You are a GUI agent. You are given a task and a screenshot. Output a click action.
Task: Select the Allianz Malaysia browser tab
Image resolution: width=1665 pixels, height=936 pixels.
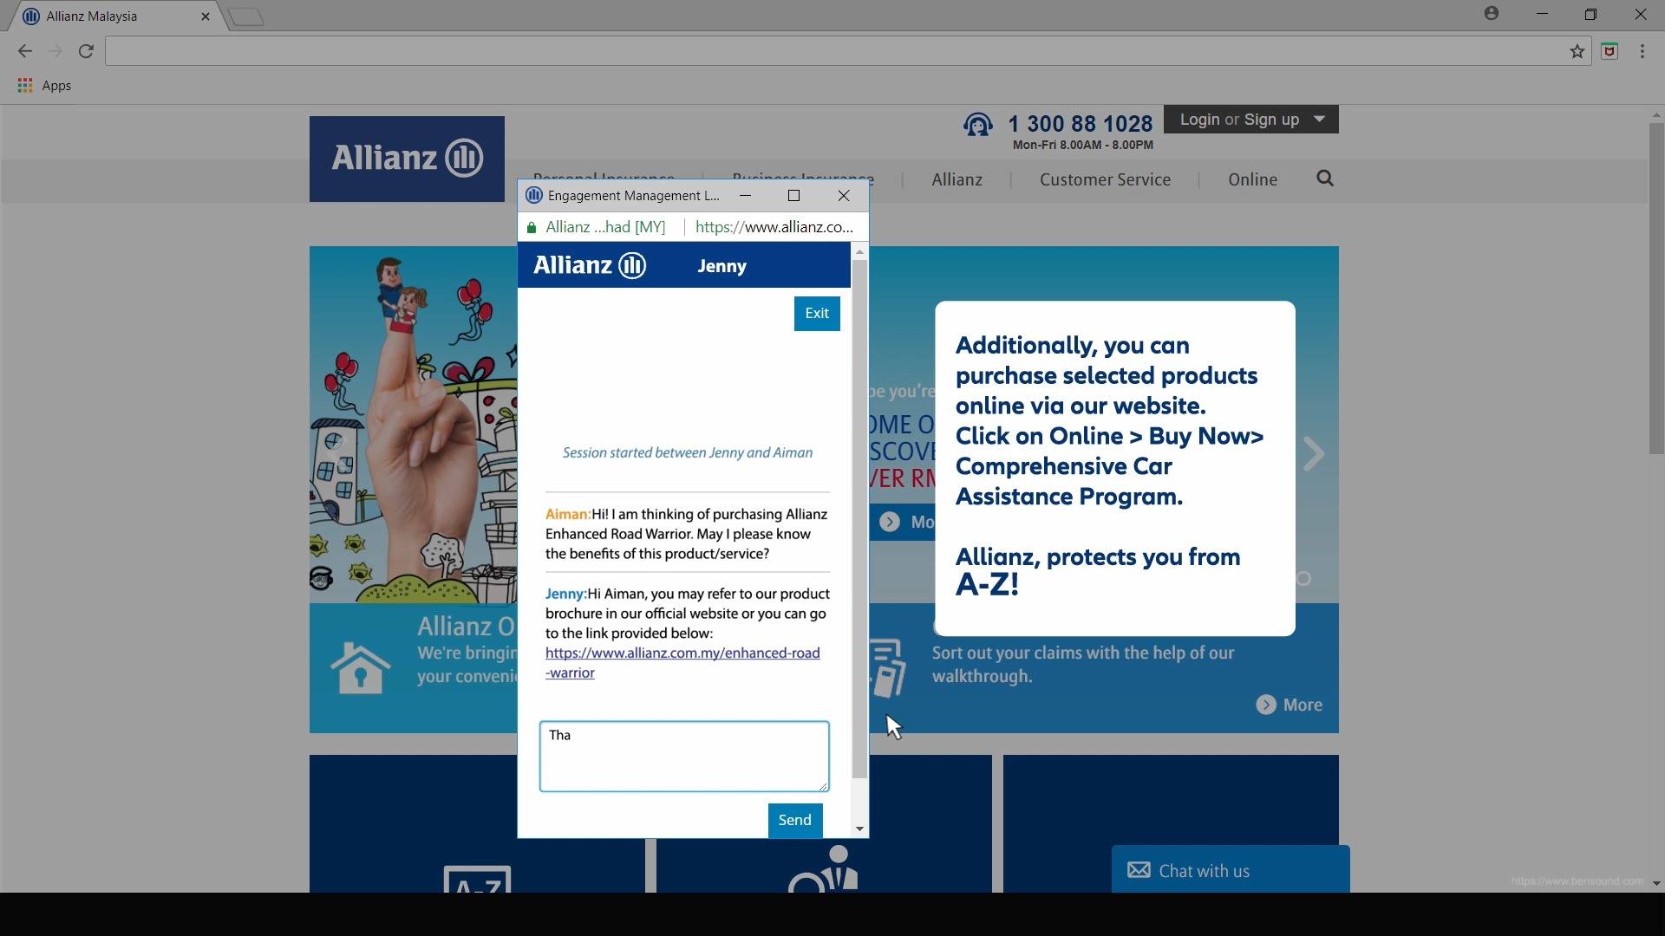(118, 16)
